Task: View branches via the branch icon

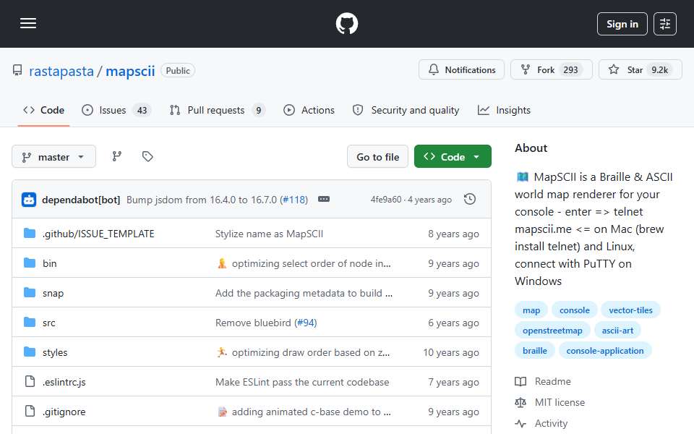Action: tap(117, 156)
